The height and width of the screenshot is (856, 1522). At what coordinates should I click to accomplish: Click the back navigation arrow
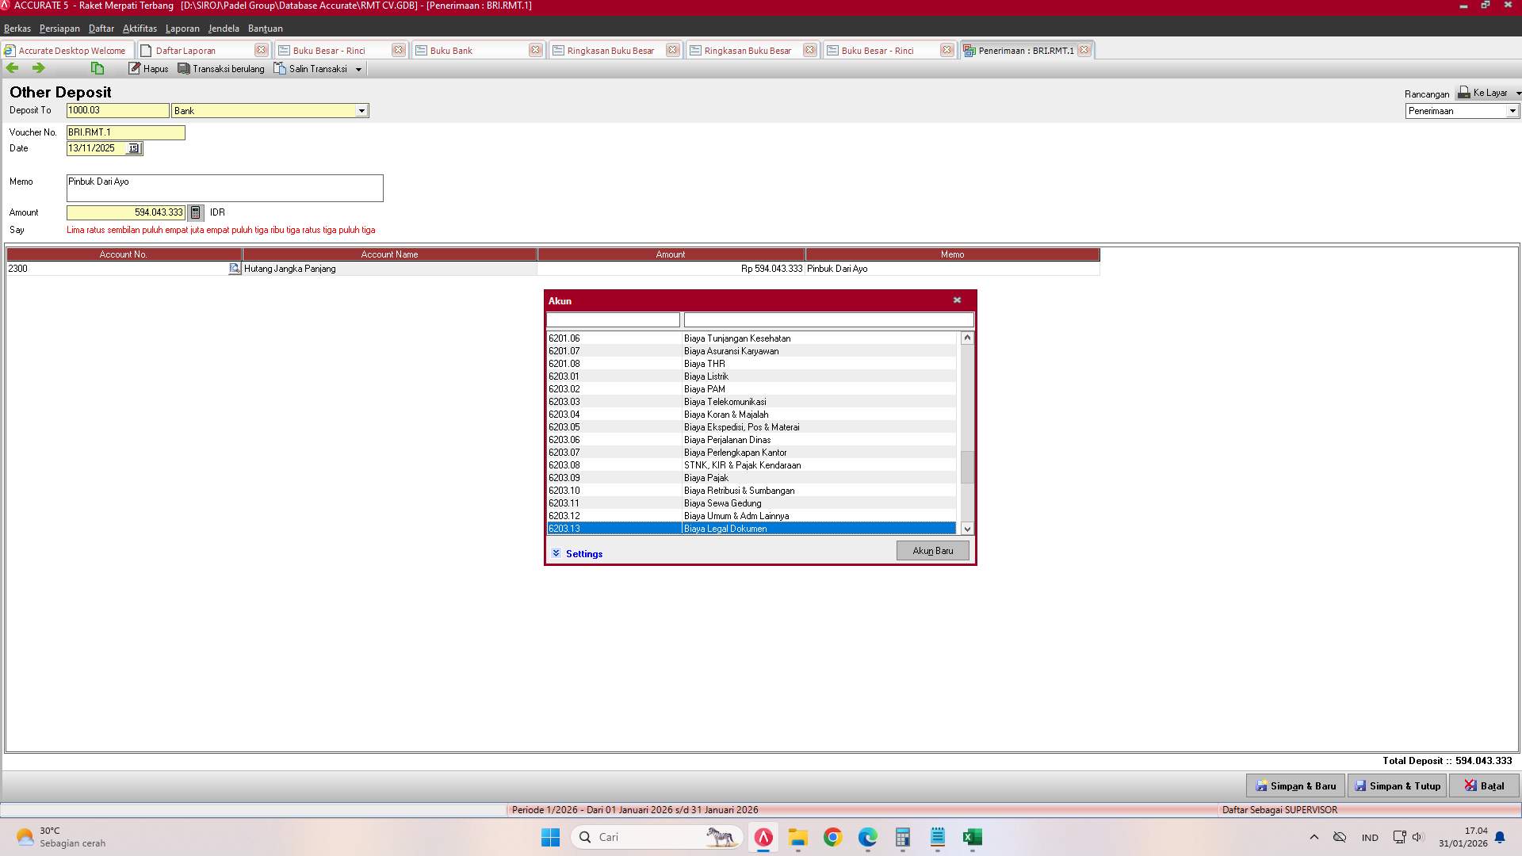[12, 67]
